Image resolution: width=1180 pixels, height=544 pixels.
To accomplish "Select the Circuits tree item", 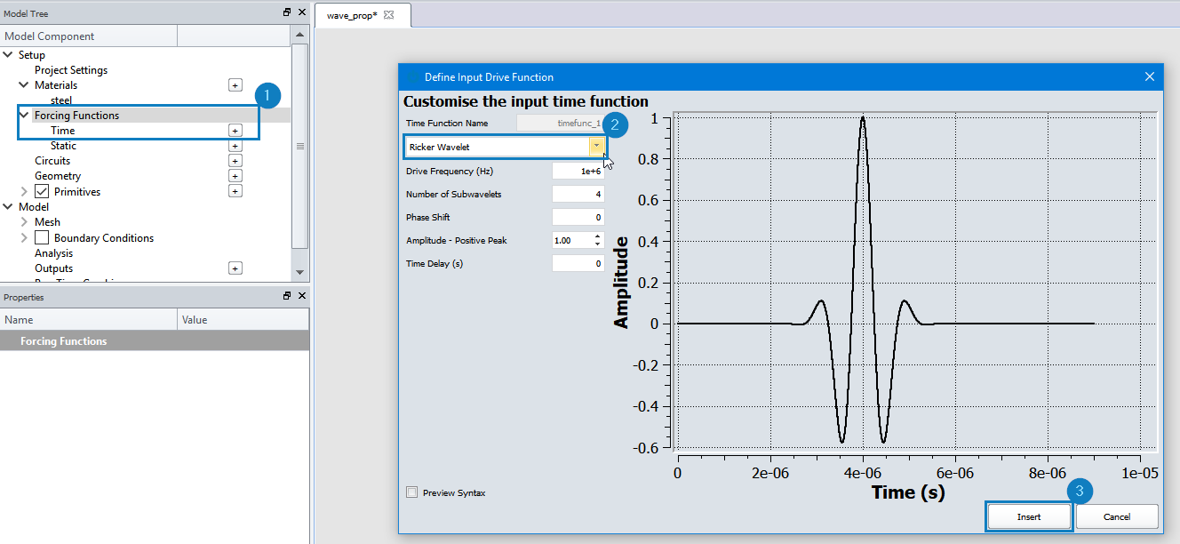I will point(52,161).
